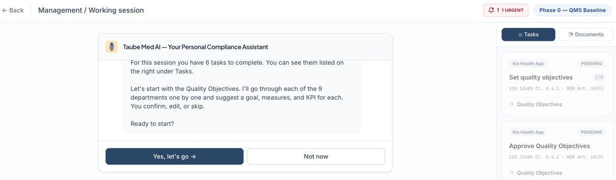Click the urgent notification bell icon
The image size is (616, 180).
[x=491, y=10]
